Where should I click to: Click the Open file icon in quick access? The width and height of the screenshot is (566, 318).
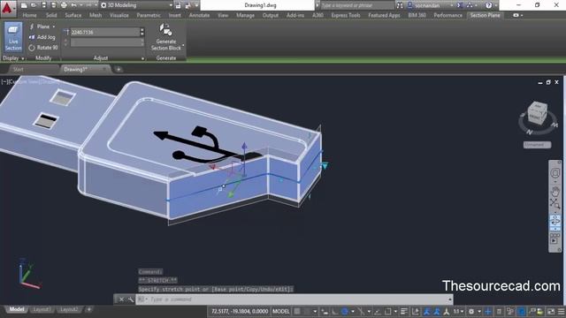coord(34,5)
